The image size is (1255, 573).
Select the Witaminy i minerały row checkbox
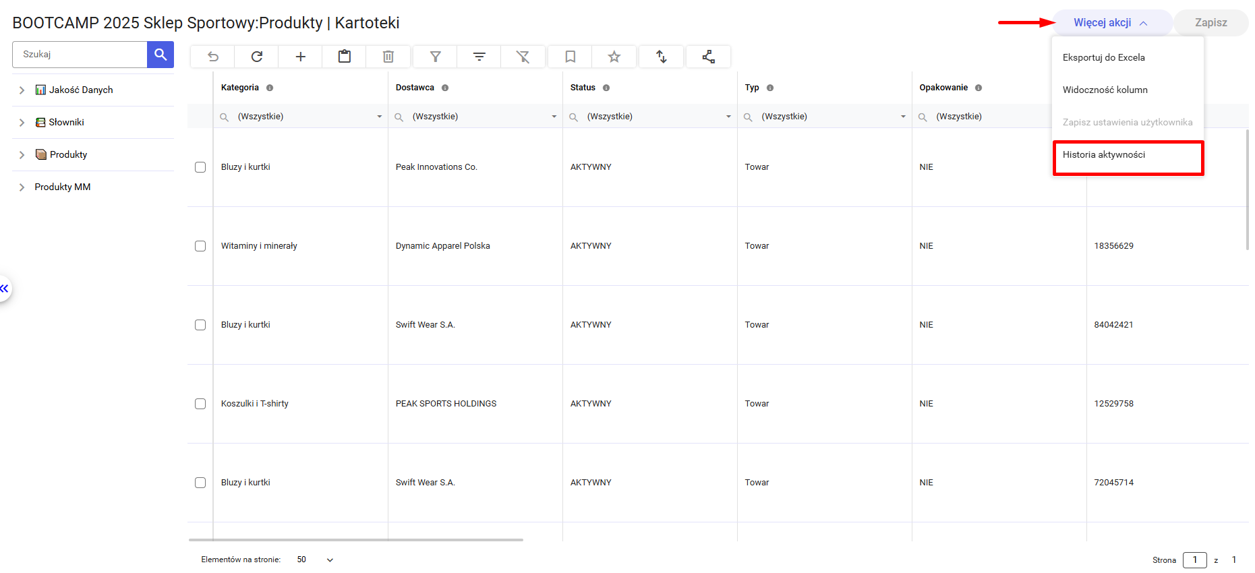point(200,246)
